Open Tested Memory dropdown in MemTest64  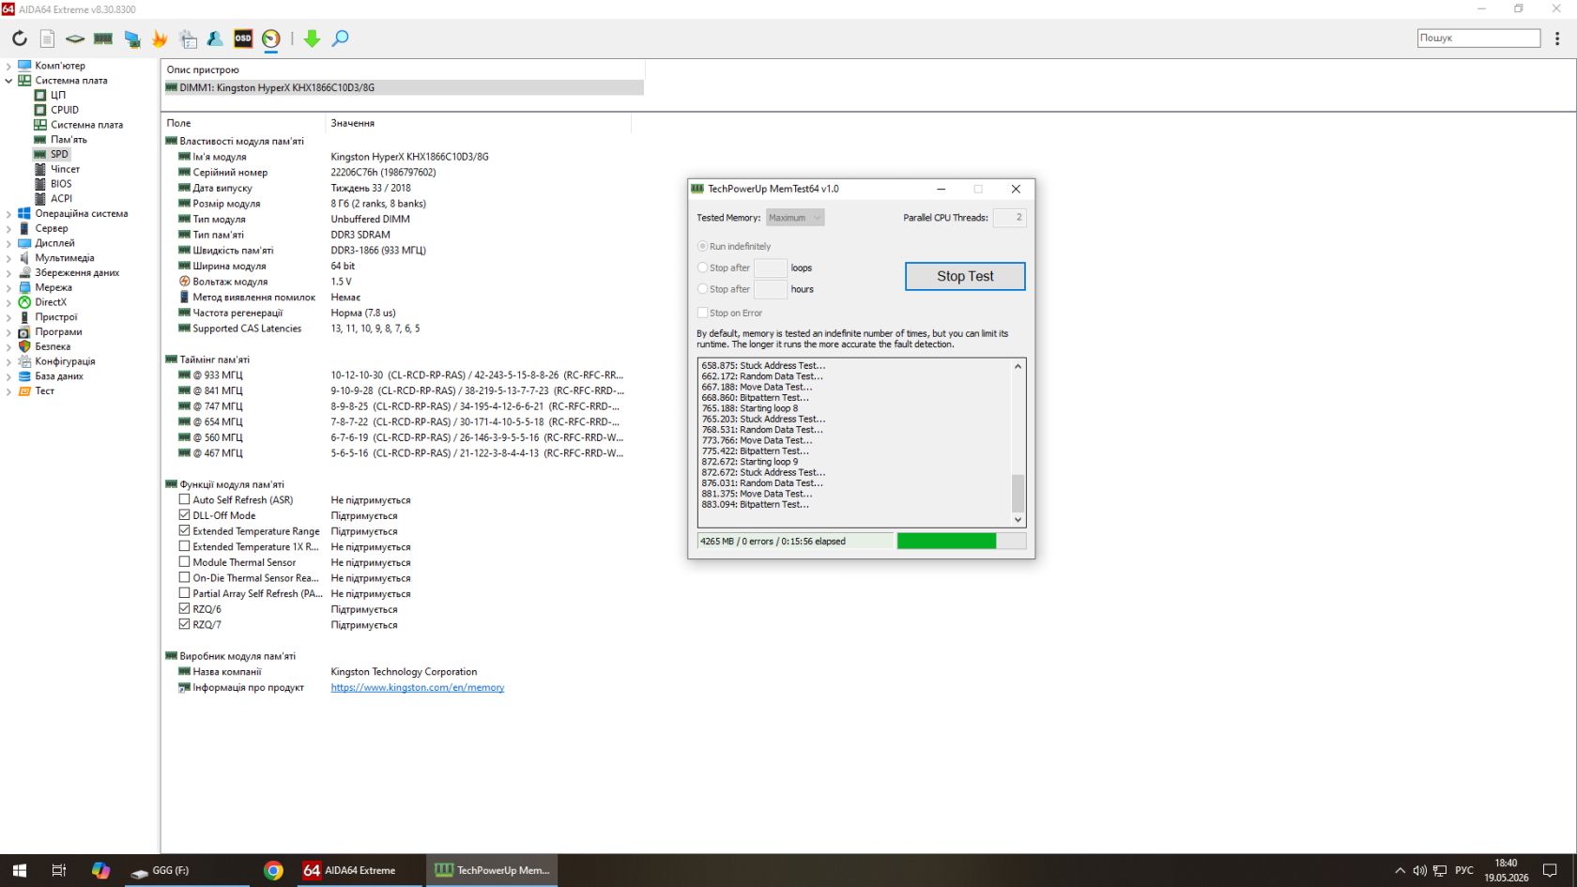795,218
